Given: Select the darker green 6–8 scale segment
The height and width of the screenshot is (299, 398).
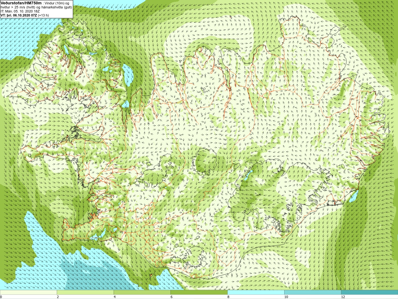Looking at the screenshot, I should click(199, 292).
